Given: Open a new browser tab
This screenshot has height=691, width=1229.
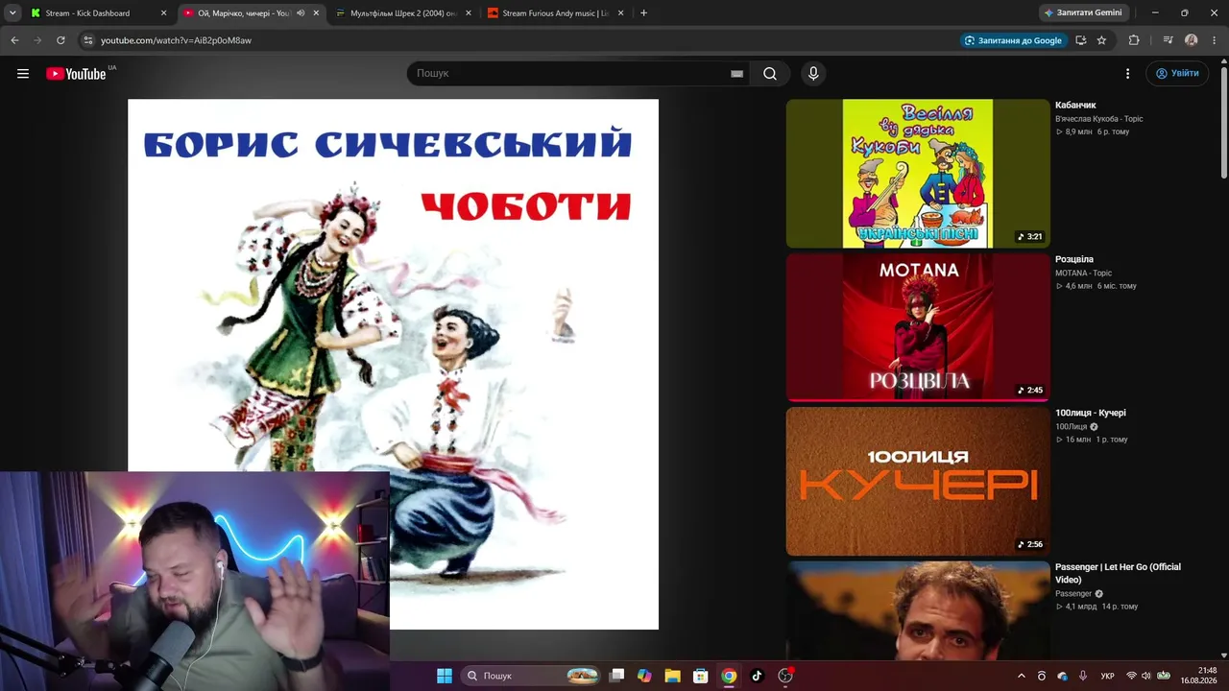Looking at the screenshot, I should 643,13.
